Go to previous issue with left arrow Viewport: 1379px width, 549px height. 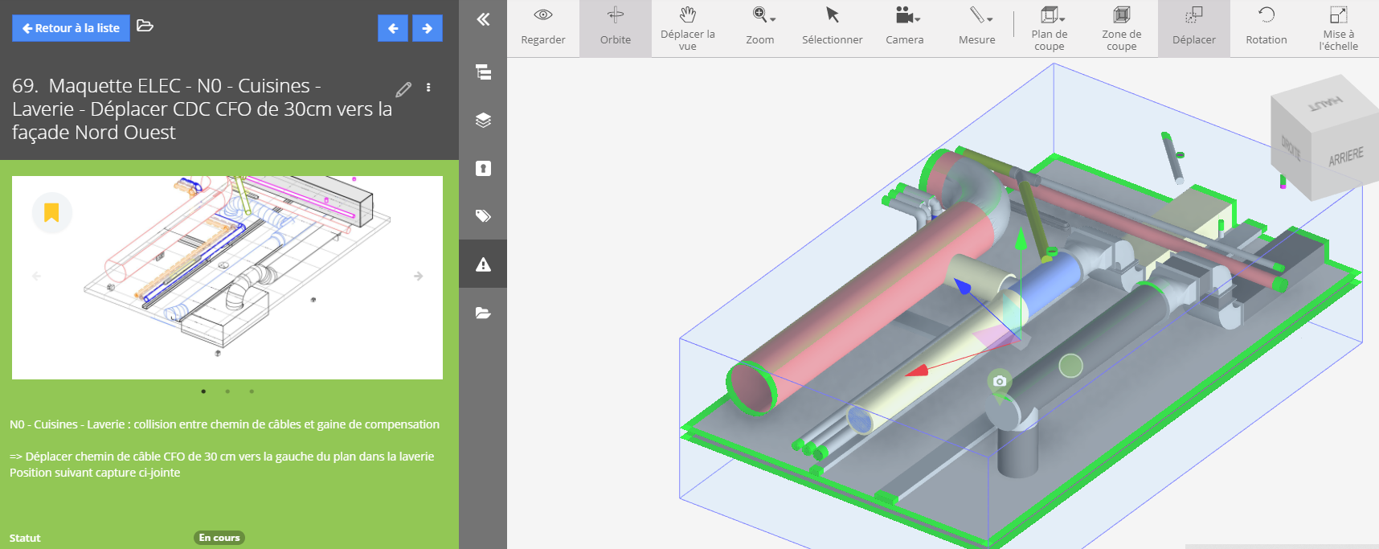click(393, 28)
